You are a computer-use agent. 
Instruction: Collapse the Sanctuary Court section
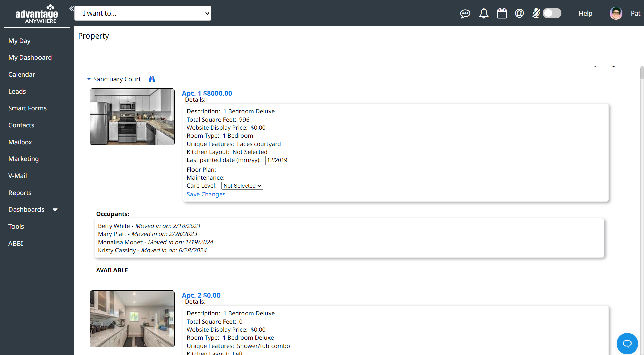click(x=89, y=79)
